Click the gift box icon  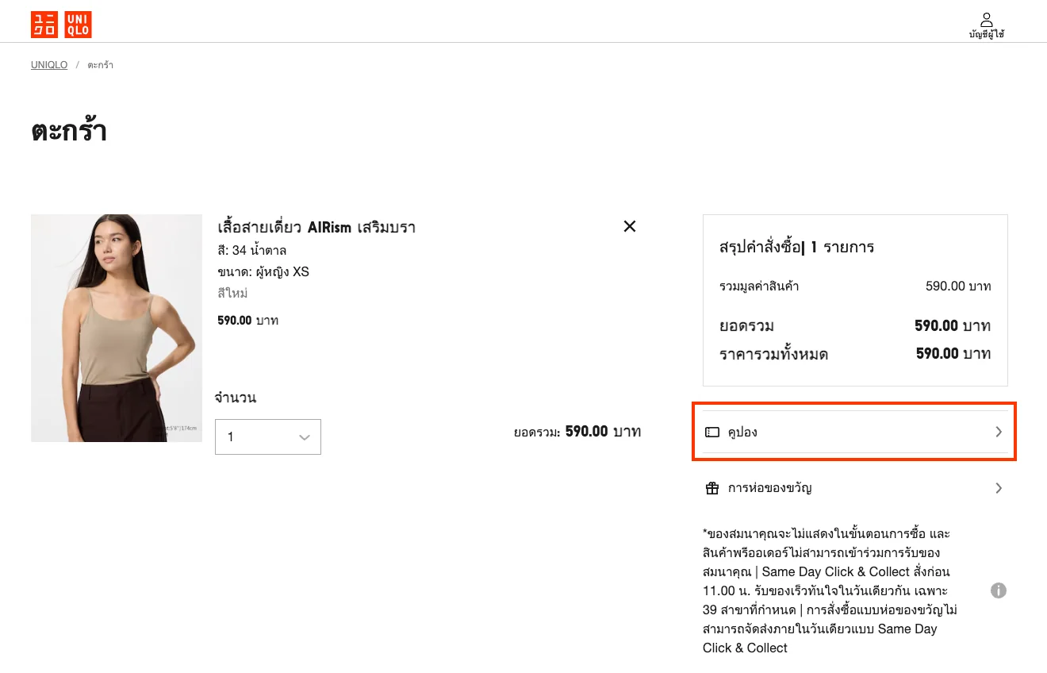pyautogui.click(x=712, y=488)
